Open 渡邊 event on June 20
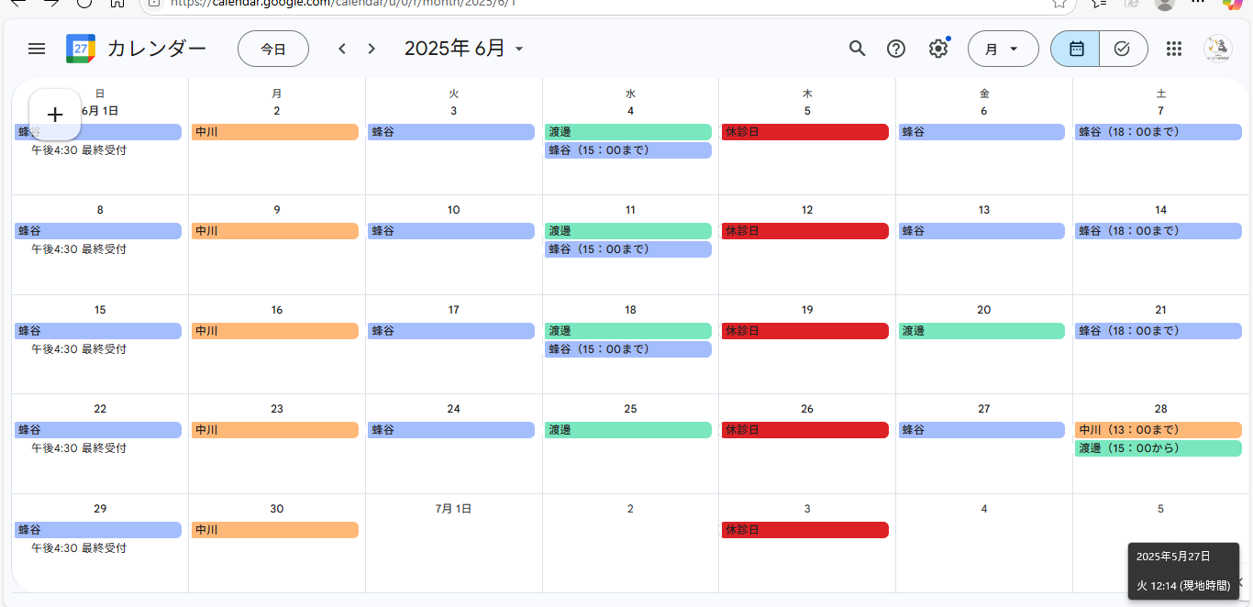 click(x=981, y=331)
